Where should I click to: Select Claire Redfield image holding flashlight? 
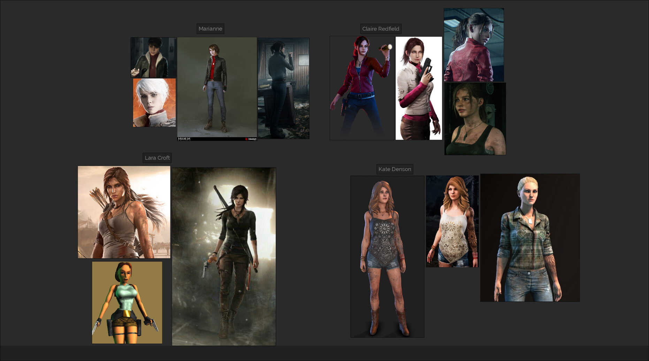tap(362, 88)
